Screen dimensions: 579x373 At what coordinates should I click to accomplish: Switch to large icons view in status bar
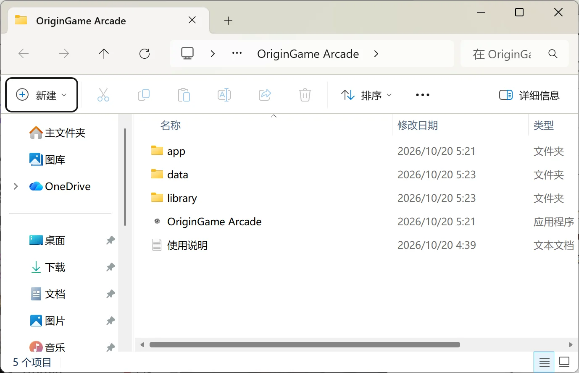tap(564, 362)
